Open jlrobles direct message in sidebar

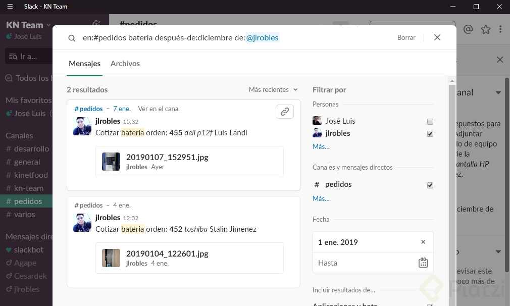pyautogui.click(x=23, y=289)
